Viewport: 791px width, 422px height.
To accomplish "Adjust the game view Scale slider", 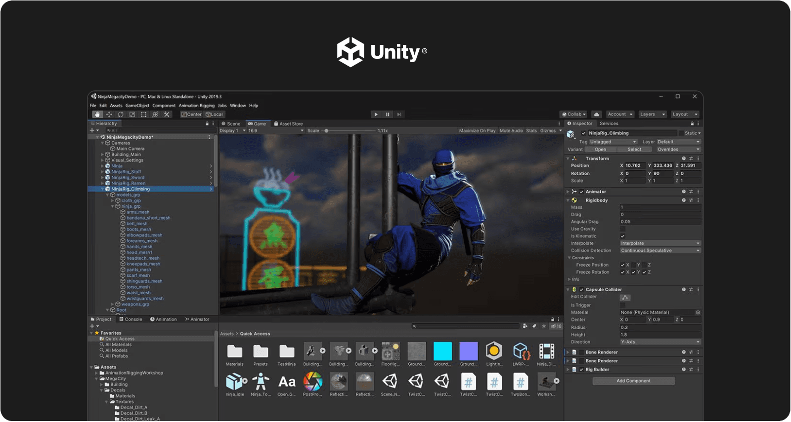I will point(326,131).
